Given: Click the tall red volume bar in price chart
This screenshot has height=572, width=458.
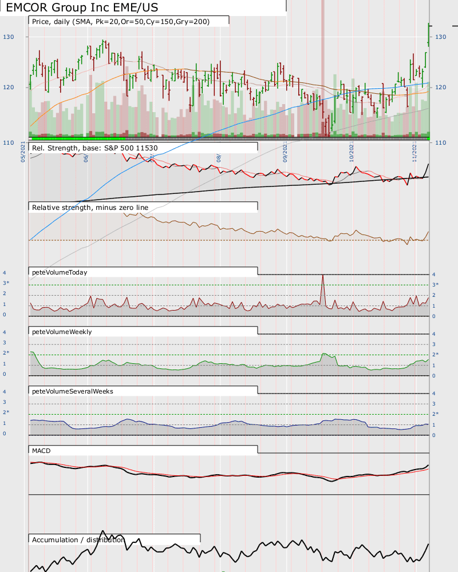Looking at the screenshot, I should point(322,69).
